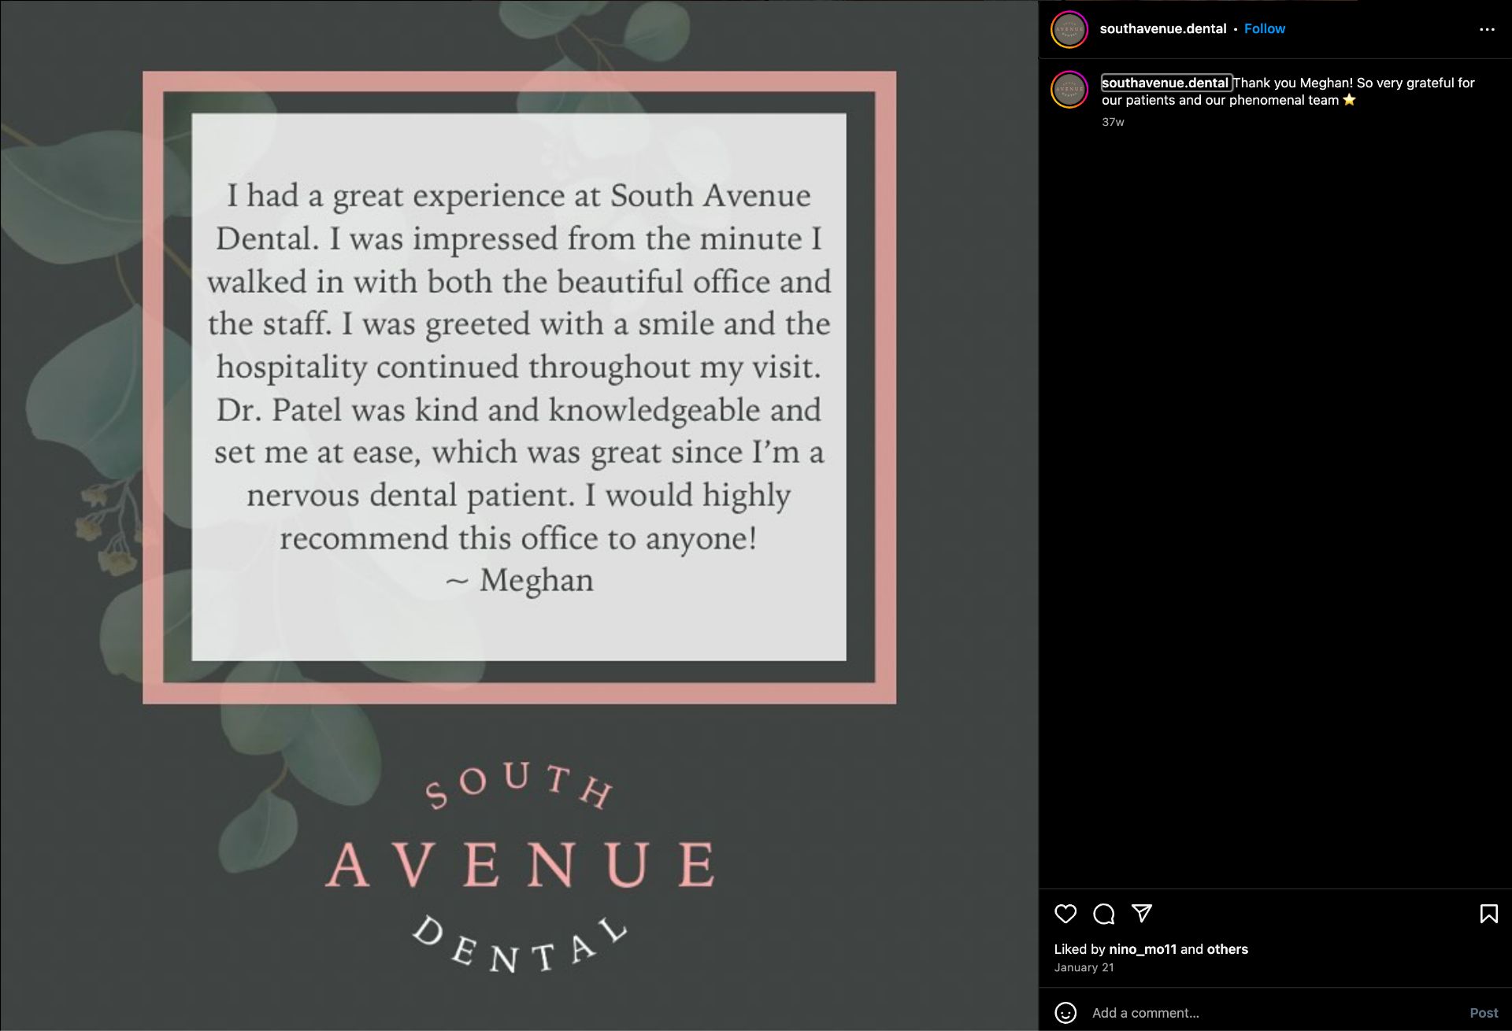This screenshot has width=1512, height=1031.
Task: Open comments via speech bubble icon
Action: point(1103,914)
